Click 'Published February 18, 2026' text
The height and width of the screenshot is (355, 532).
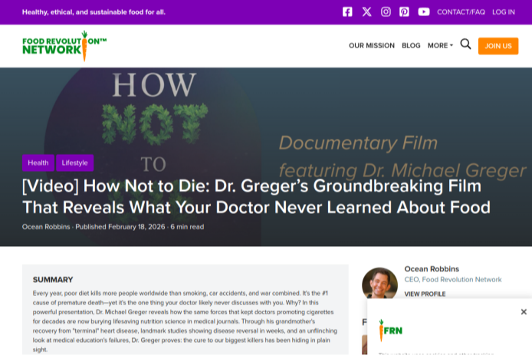[x=120, y=227]
